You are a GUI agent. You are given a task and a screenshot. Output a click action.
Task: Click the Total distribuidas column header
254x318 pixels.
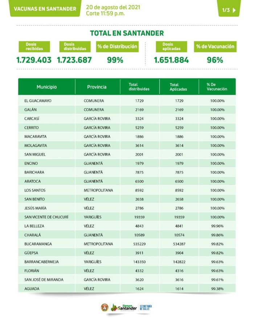[139, 87]
